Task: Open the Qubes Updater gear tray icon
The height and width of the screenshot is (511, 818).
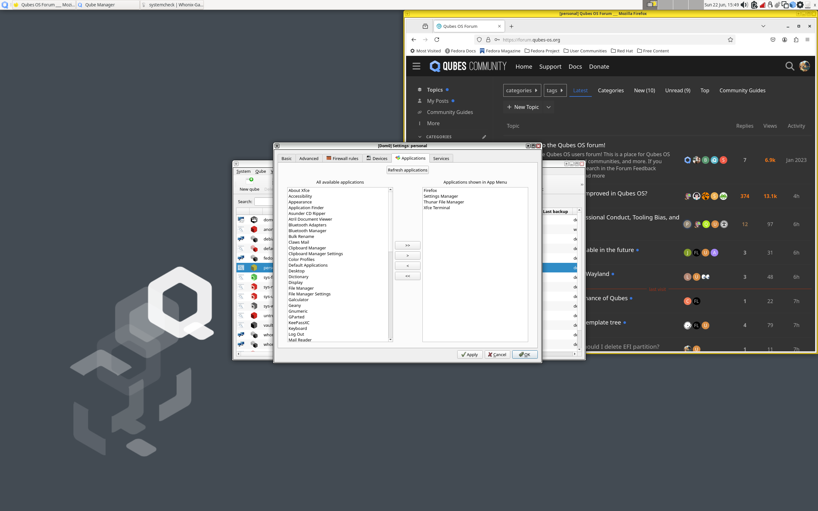Action: (x=800, y=5)
